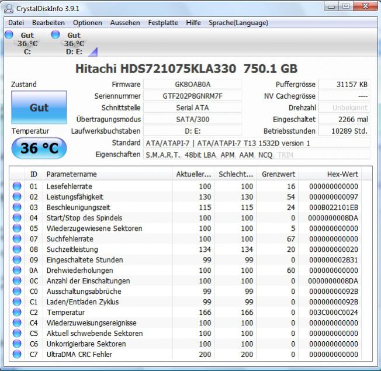Click the Grenzwert column header
Image resolution: width=381 pixels, height=371 pixels.
point(278,174)
